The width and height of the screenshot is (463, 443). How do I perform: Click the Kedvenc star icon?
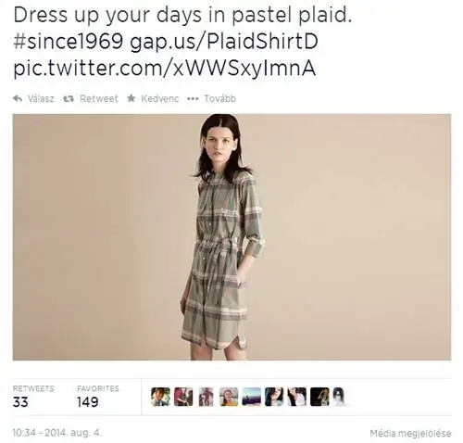(x=131, y=98)
